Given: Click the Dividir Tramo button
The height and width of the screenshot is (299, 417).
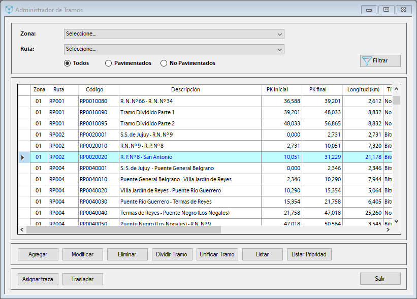Looking at the screenshot, I should (x=172, y=254).
